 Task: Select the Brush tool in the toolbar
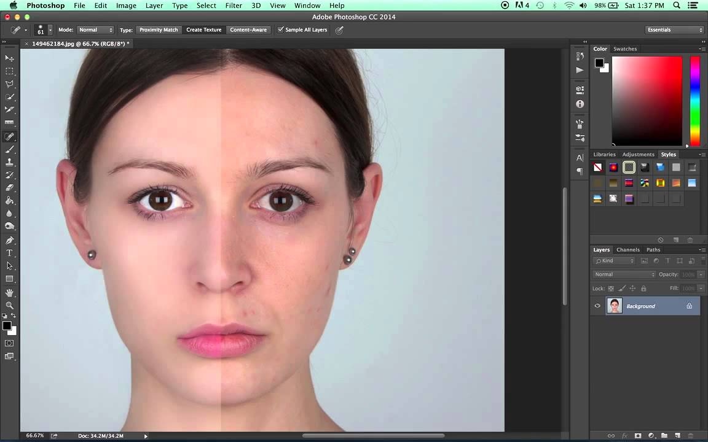tap(9, 149)
